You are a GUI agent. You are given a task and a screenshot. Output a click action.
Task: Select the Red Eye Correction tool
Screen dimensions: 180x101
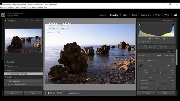150,47
